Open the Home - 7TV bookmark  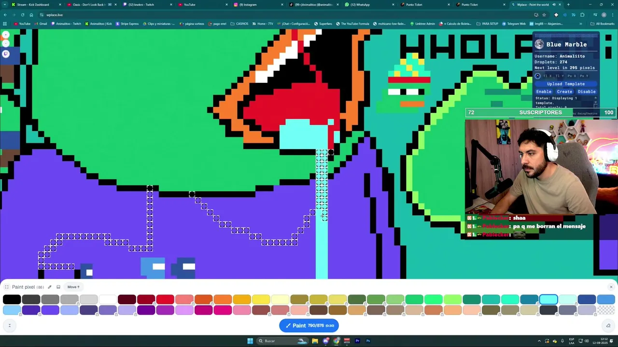pos(262,24)
